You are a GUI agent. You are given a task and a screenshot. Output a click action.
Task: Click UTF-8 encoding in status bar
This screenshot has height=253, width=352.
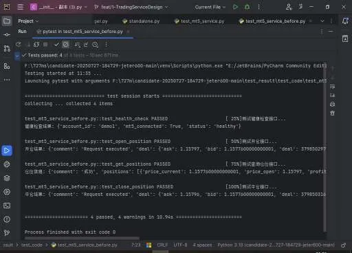(180, 245)
